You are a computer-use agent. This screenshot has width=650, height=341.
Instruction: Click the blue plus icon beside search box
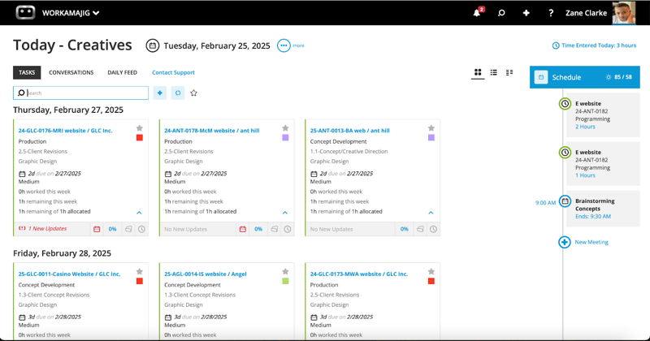(160, 93)
